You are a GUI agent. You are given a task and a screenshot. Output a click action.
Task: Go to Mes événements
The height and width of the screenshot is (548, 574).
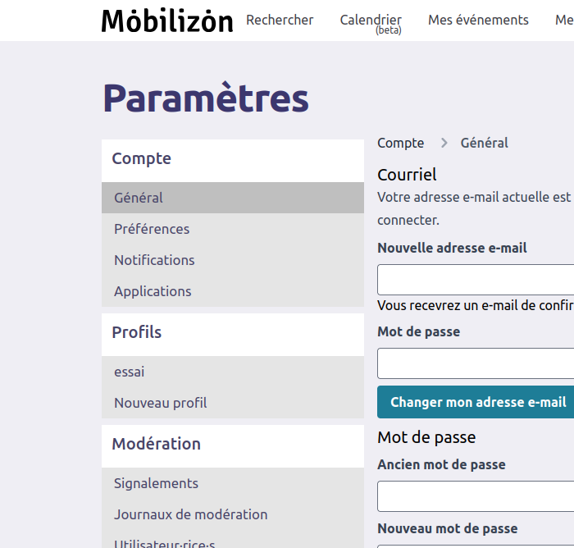(478, 21)
